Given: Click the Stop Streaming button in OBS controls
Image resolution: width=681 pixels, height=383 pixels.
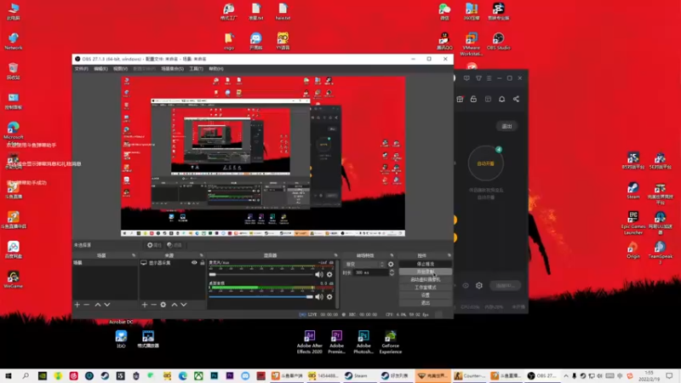Looking at the screenshot, I should (x=425, y=264).
